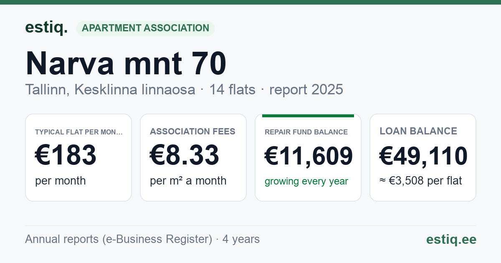Visit the estiq.ee link
The image size is (501, 263).
451,240
